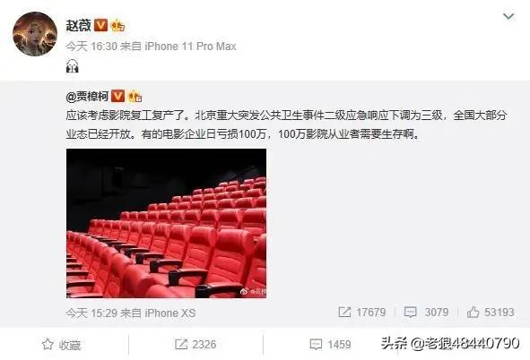Viewport: 530px width, 360px height.
Task: Click the crying emoji in post
Action: click(73, 65)
